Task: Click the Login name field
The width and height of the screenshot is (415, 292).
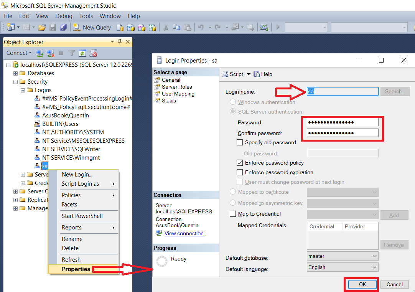Action: [x=343, y=91]
